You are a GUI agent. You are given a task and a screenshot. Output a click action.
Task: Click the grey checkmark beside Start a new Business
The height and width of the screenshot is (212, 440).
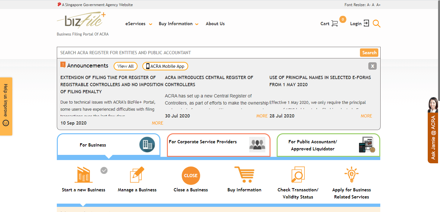104,170
